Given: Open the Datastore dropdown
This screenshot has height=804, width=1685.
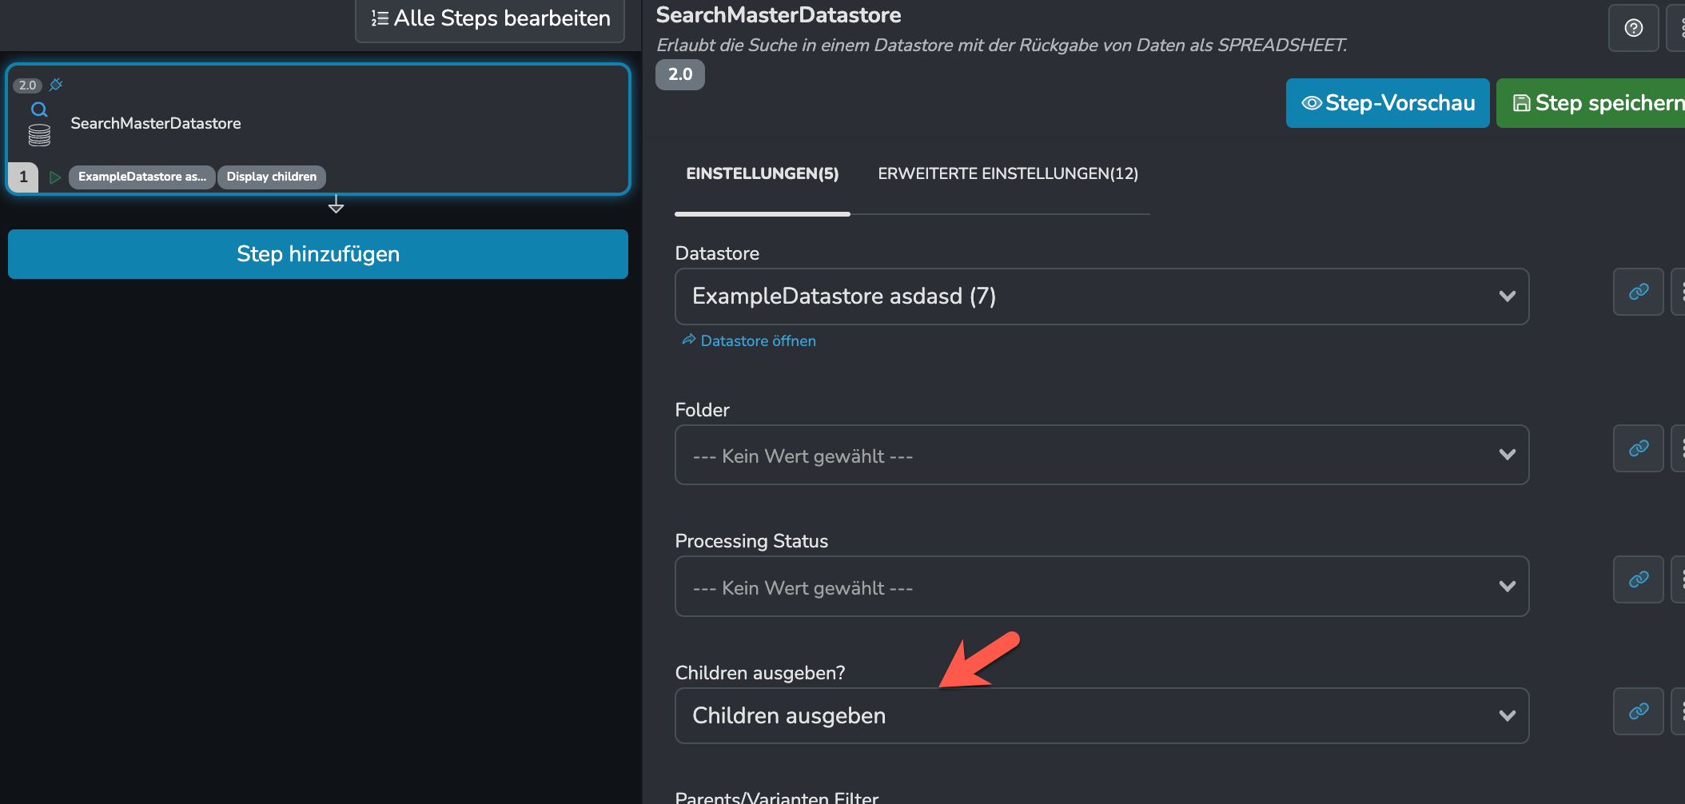Looking at the screenshot, I should click(1101, 297).
